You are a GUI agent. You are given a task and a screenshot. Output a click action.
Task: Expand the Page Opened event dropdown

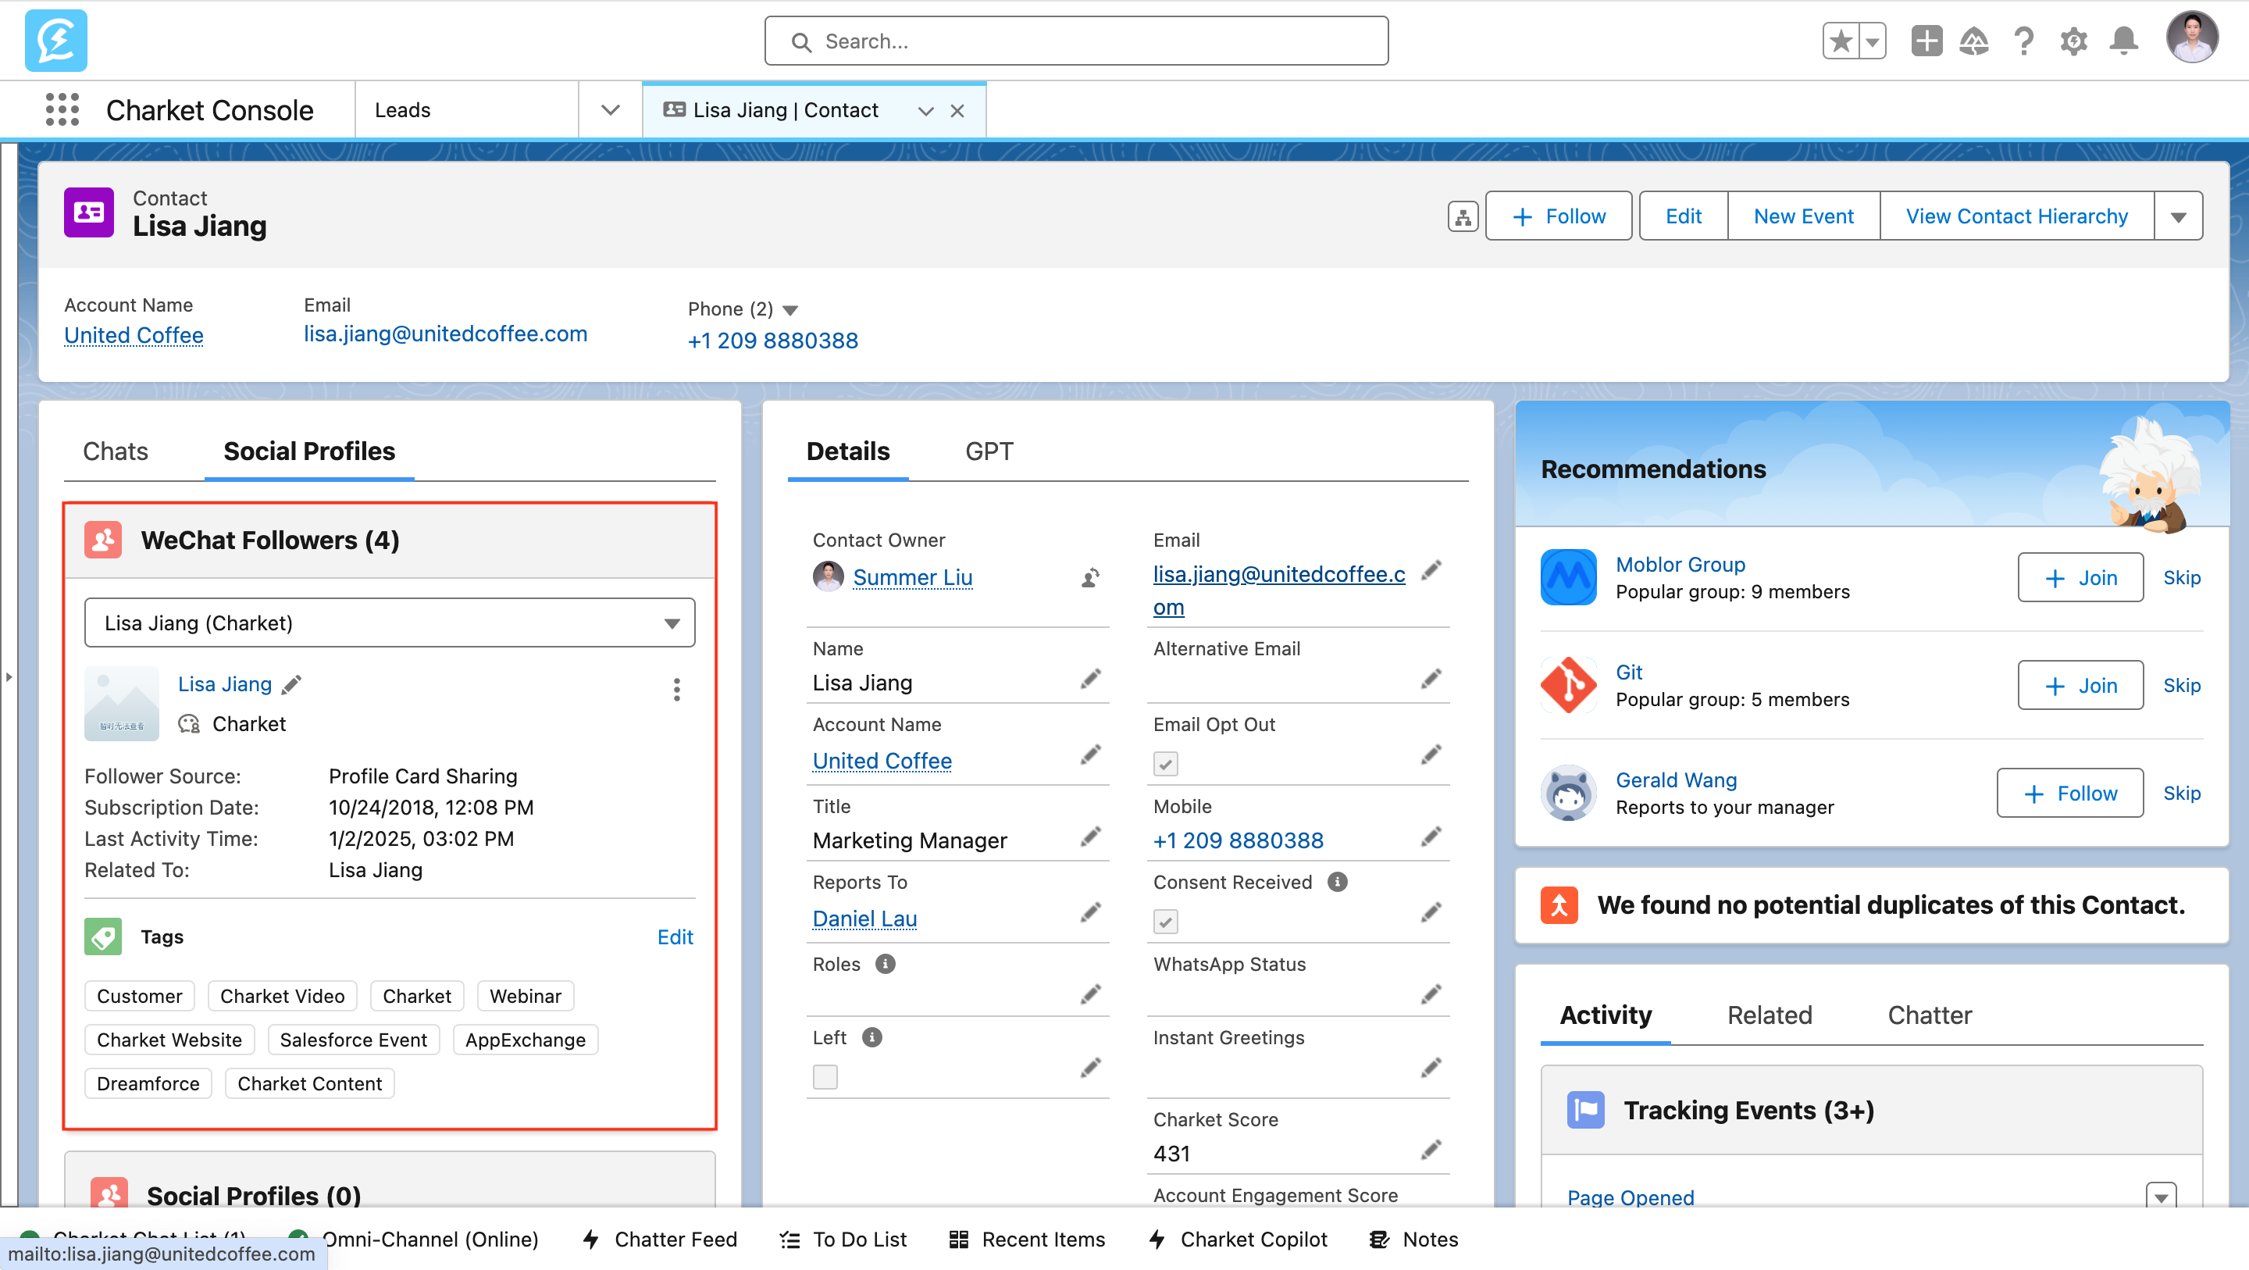coord(2161,1197)
